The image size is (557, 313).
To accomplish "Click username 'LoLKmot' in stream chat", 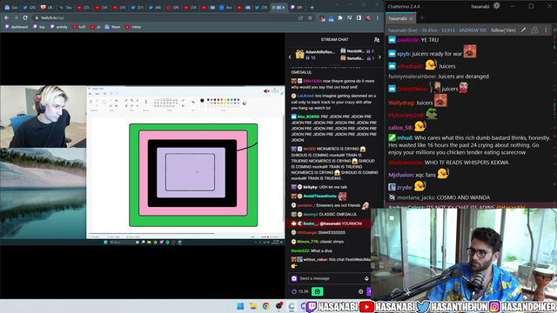I will (305, 96).
